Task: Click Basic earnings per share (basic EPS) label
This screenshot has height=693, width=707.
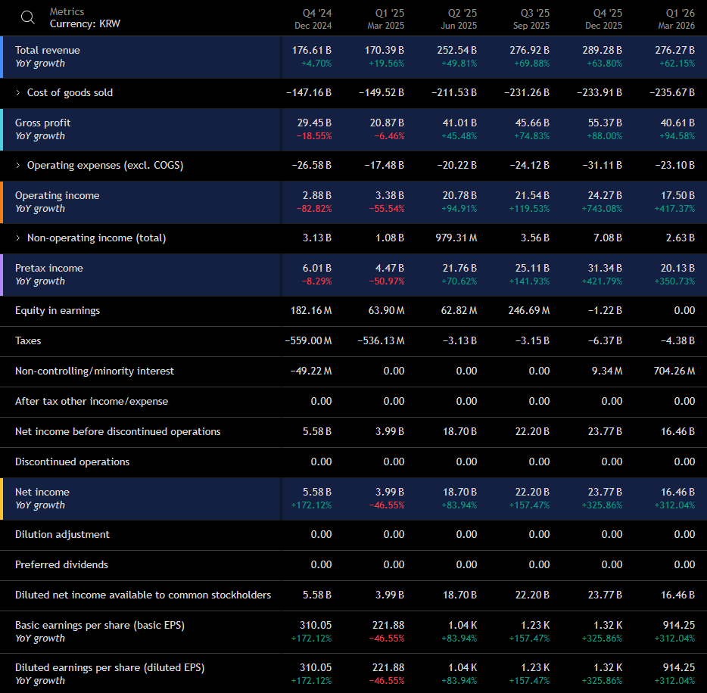Action: coord(100,626)
